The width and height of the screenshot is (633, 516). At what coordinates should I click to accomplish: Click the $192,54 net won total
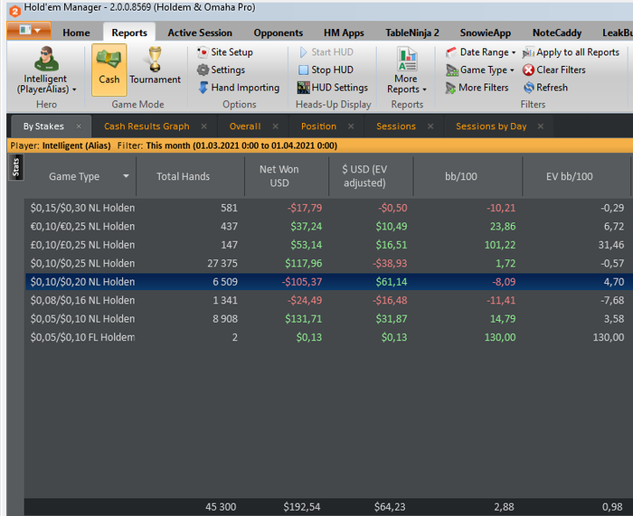point(301,507)
